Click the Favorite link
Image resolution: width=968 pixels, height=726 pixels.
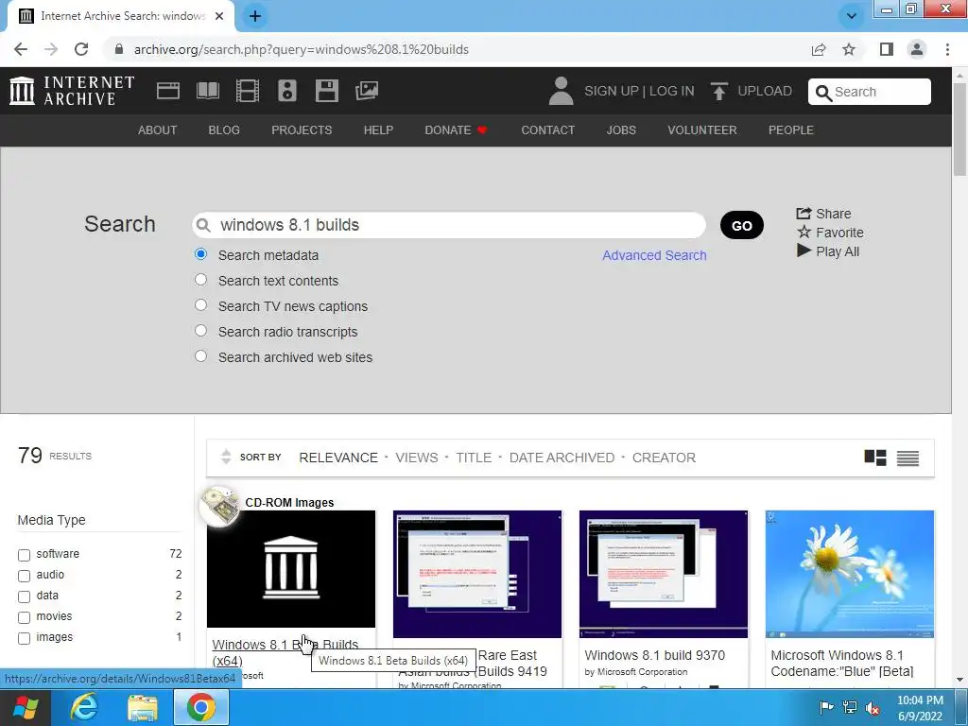[x=830, y=233]
